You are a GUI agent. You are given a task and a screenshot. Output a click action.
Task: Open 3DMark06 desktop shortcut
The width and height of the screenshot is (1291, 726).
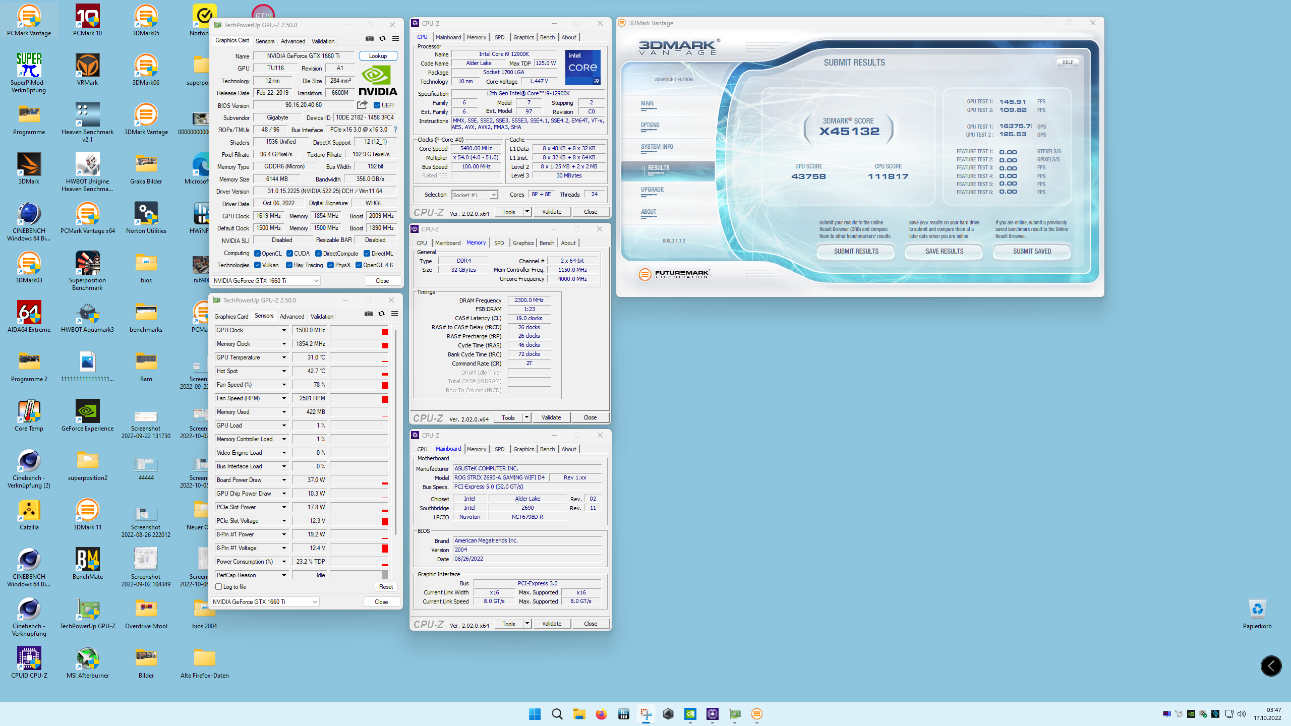pyautogui.click(x=146, y=70)
